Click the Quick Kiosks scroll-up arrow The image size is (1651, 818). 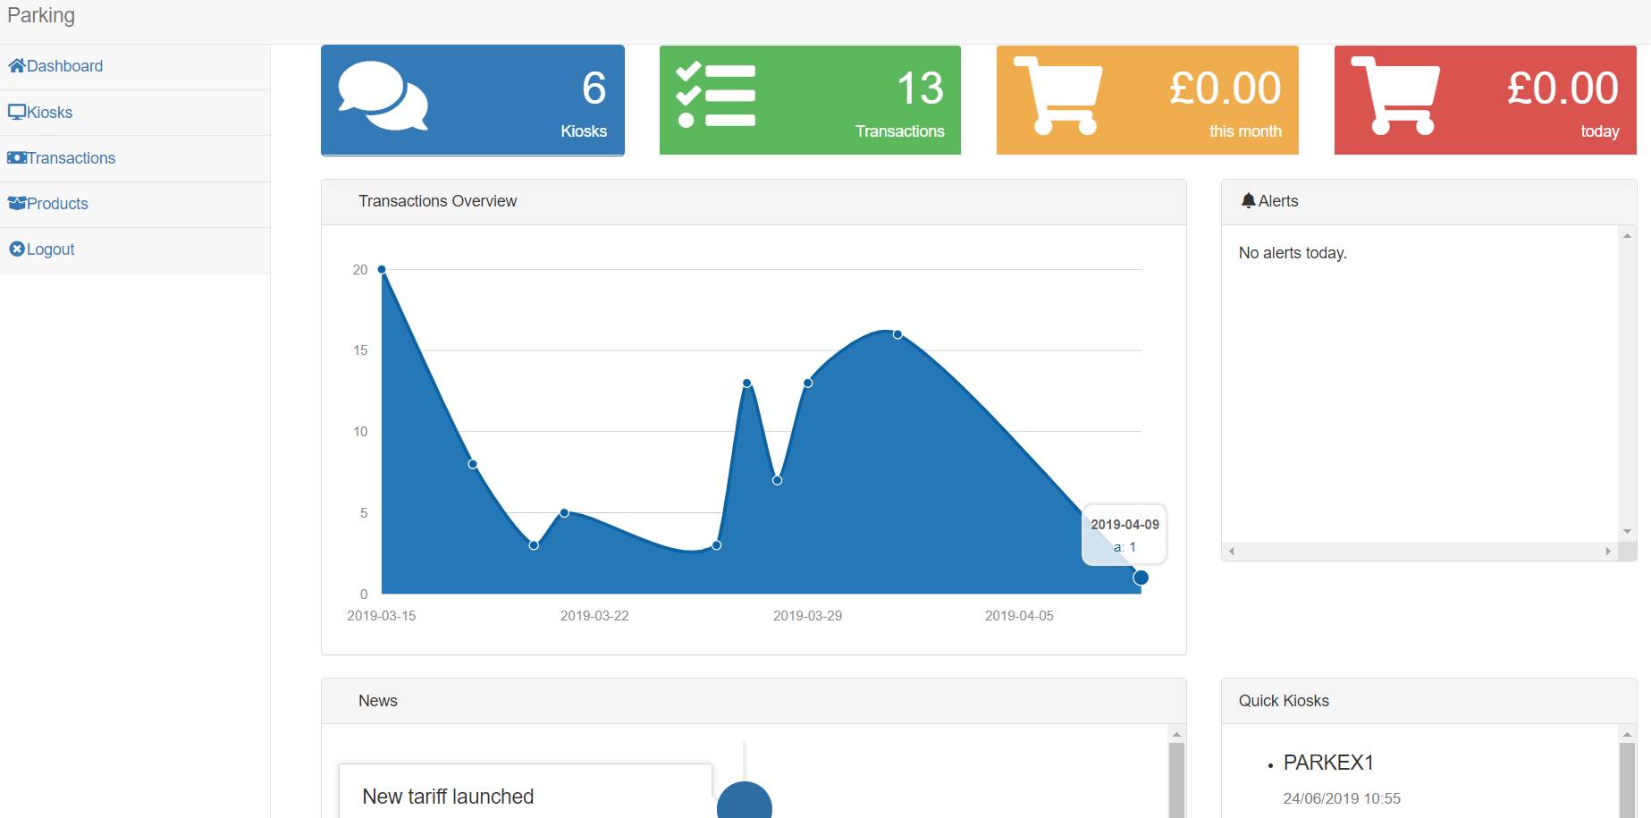point(1628,735)
